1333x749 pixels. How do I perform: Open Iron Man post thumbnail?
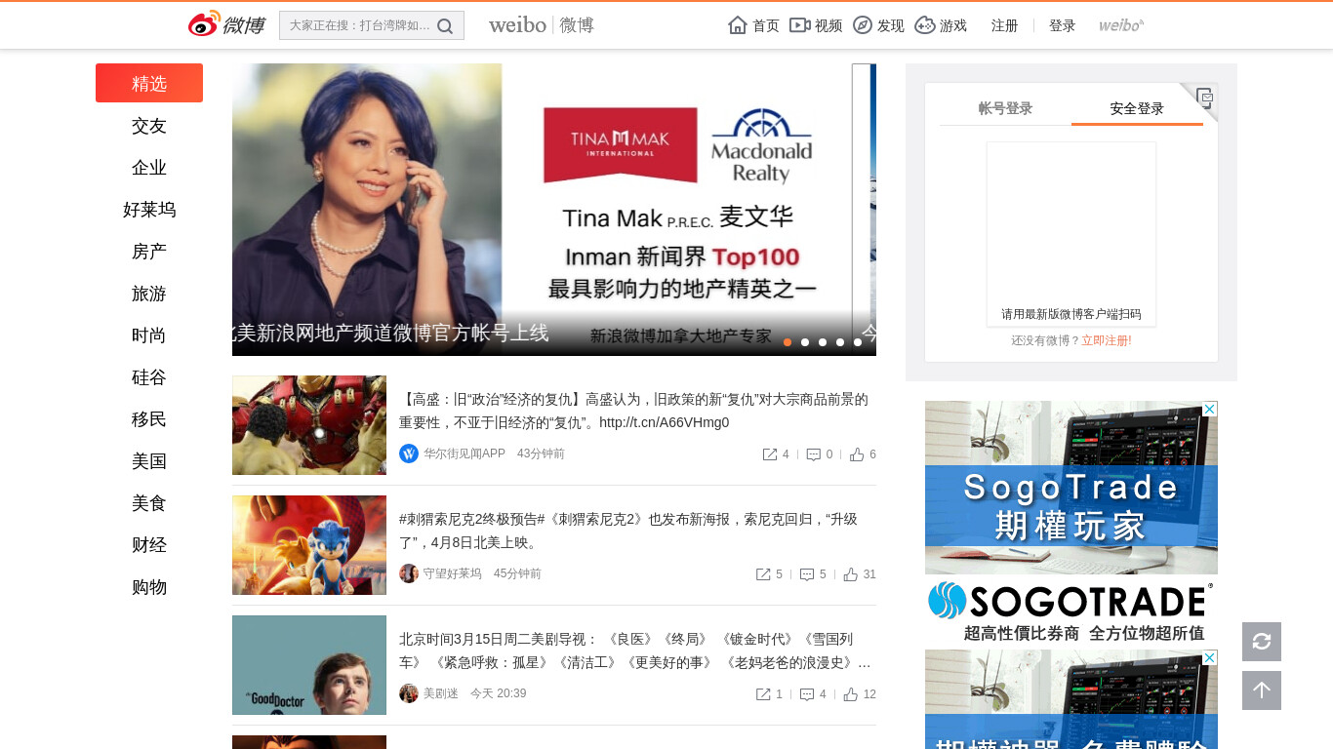click(x=309, y=425)
